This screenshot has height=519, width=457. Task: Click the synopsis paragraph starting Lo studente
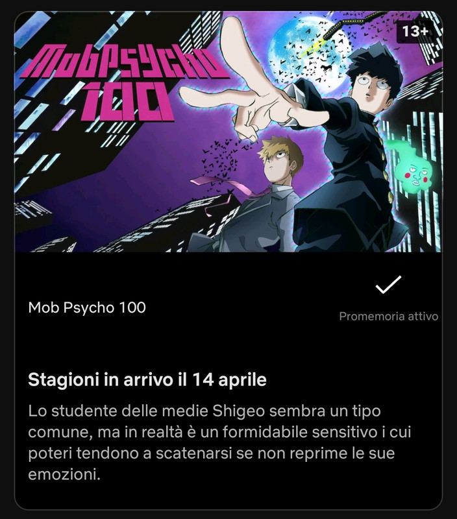(x=219, y=442)
